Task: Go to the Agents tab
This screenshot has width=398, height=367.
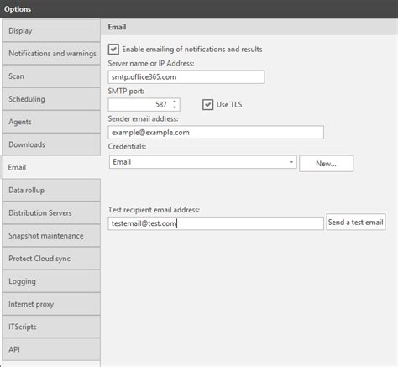Action: point(51,122)
